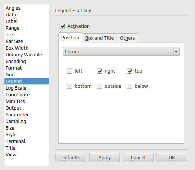Click the Defaults button
Screen dimensions: 195x170
(x=71, y=157)
